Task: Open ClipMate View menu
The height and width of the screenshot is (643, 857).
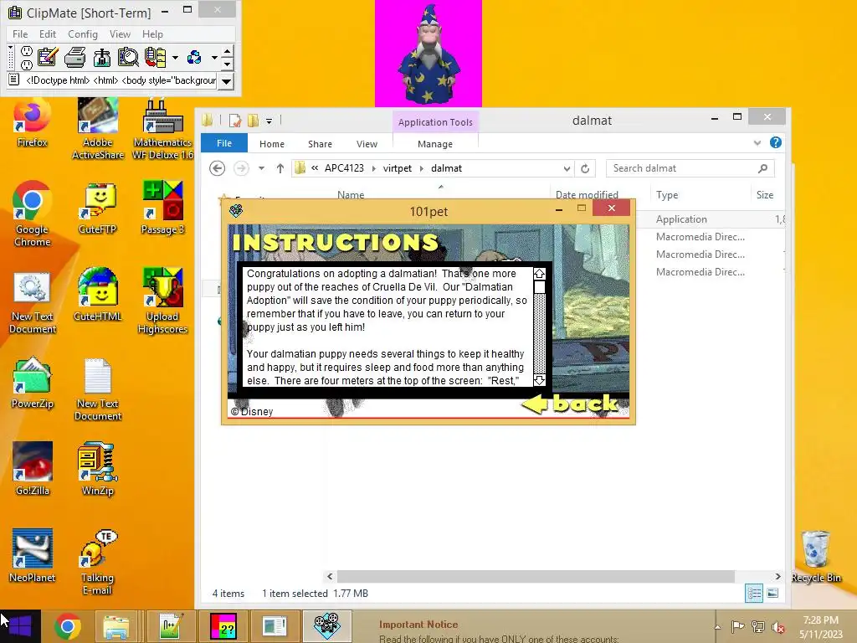Action: pyautogui.click(x=120, y=33)
